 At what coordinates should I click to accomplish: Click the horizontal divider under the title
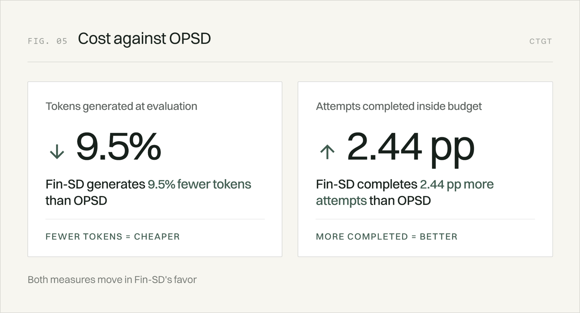290,62
